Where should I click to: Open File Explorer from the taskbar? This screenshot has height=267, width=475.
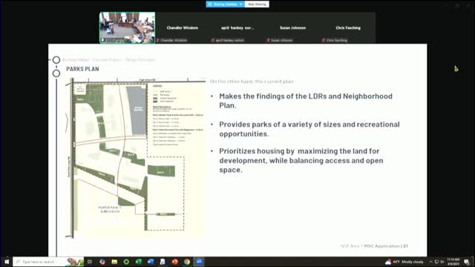pos(114,262)
